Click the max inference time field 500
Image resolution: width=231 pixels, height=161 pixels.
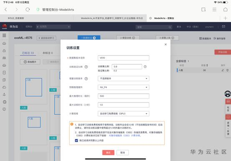point(123,96)
